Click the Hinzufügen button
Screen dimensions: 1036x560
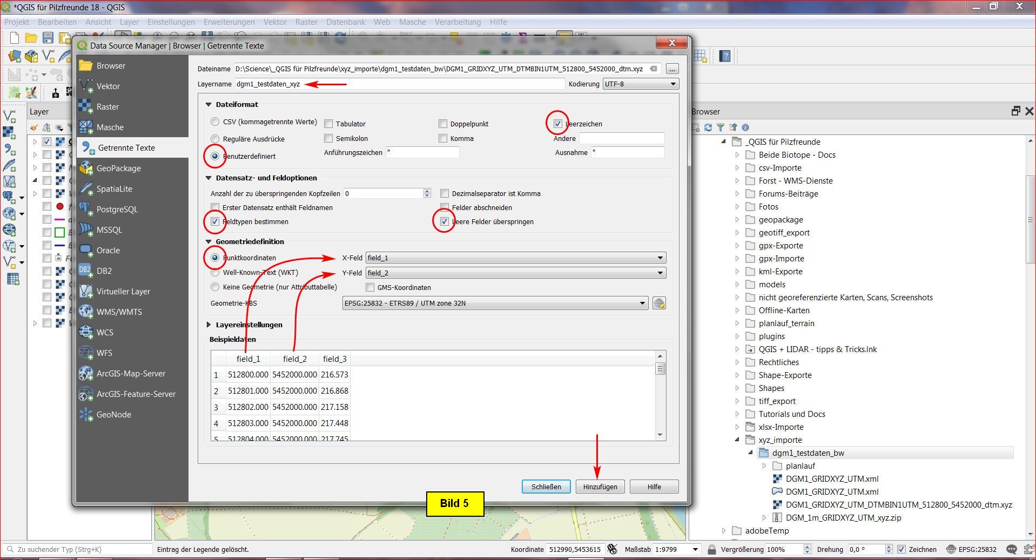(x=600, y=487)
